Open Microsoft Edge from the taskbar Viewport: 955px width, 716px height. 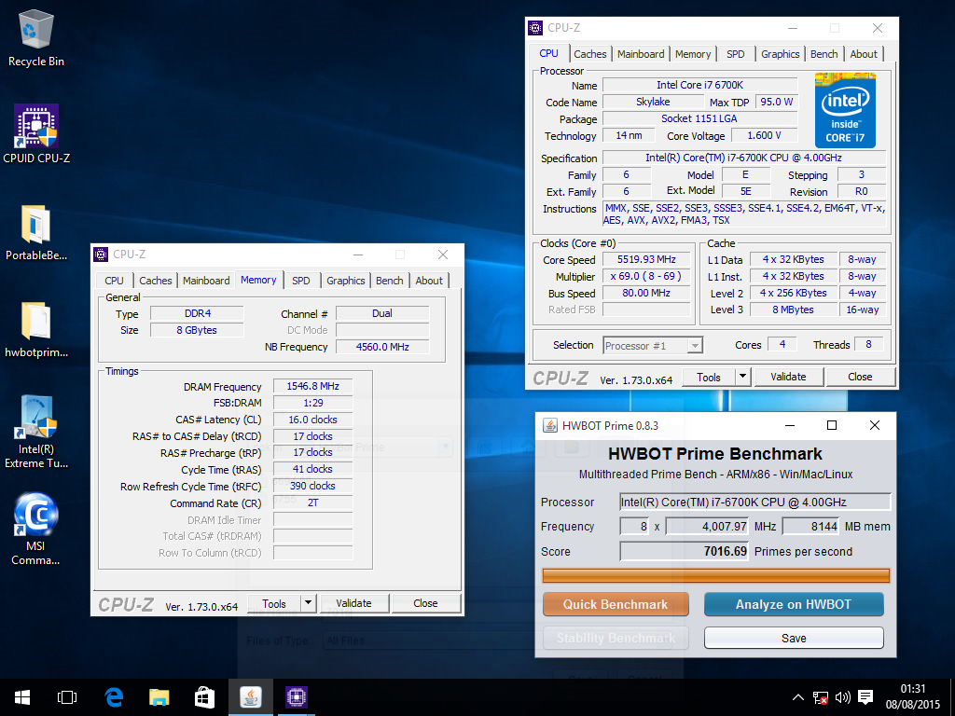click(114, 696)
